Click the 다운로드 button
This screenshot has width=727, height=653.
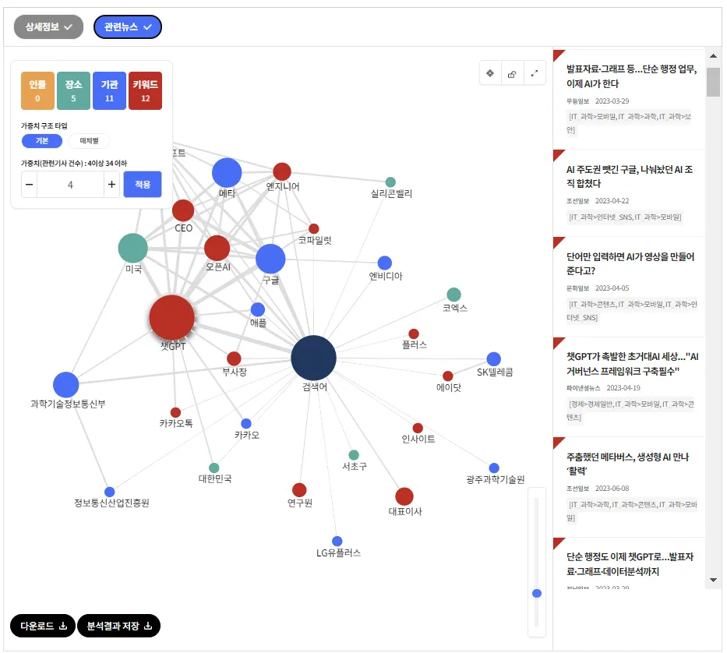point(43,626)
